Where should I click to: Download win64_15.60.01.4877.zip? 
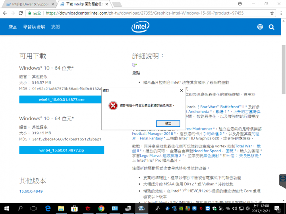point(62,150)
